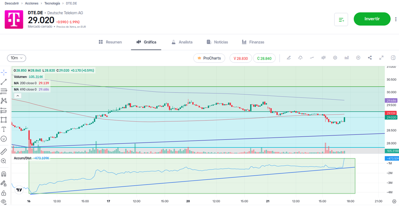The height and width of the screenshot is (208, 399).
Task: Select the ruler measure tool
Action: pos(4,151)
